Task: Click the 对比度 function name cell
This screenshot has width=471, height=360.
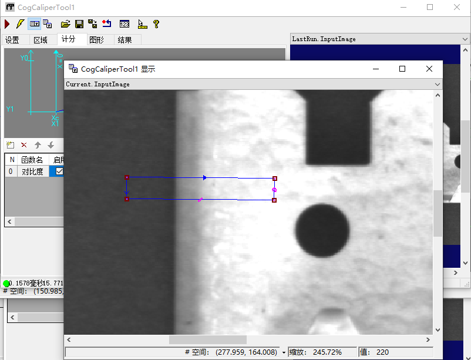Action: point(32,171)
